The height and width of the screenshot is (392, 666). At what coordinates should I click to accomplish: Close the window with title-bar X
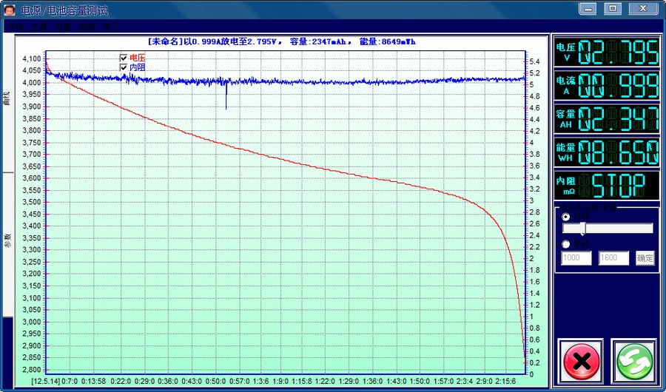click(x=643, y=8)
